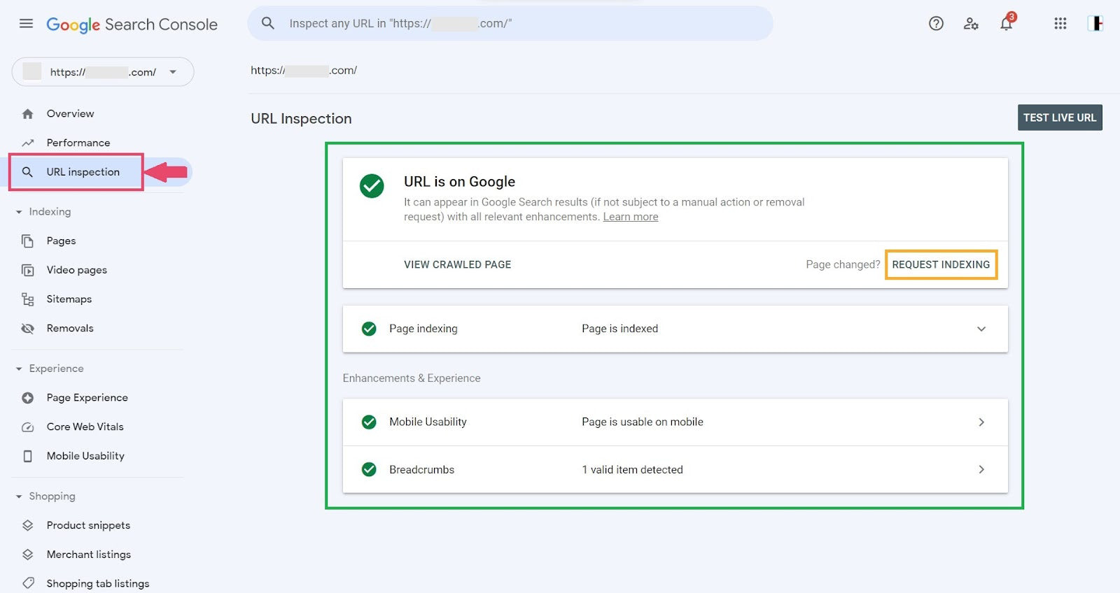Open the property selector dropdown

(x=103, y=72)
